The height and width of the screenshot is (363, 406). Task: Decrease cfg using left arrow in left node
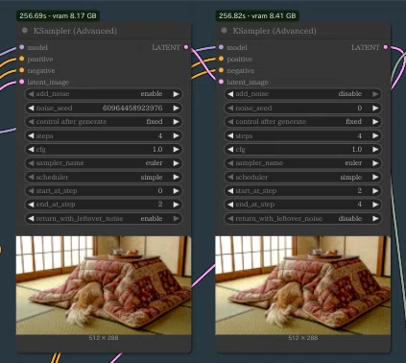[31, 150]
